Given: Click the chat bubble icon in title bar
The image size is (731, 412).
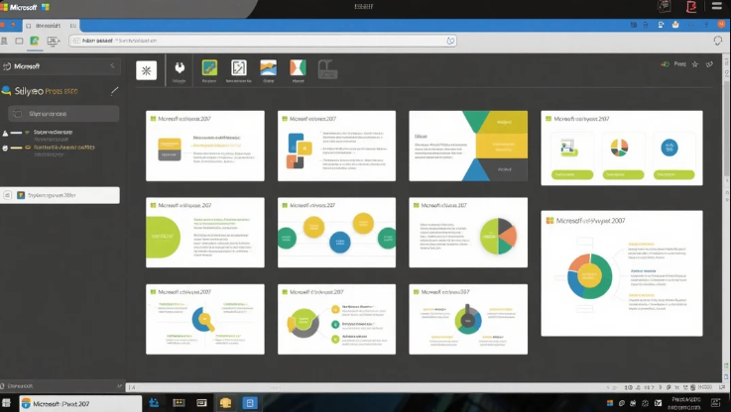Looking at the screenshot, I should (x=664, y=7).
